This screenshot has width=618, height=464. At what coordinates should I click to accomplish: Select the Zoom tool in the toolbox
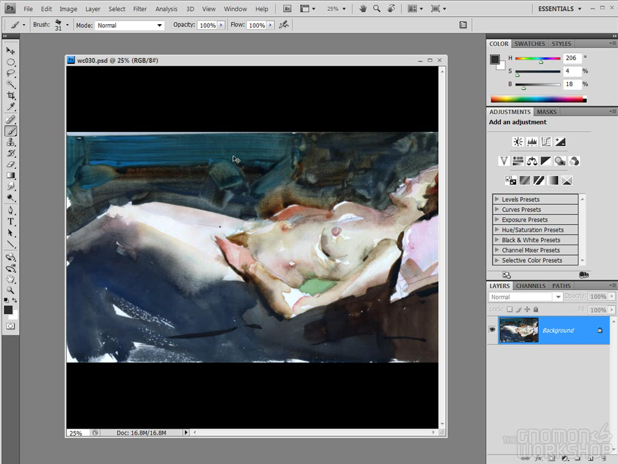tap(11, 291)
